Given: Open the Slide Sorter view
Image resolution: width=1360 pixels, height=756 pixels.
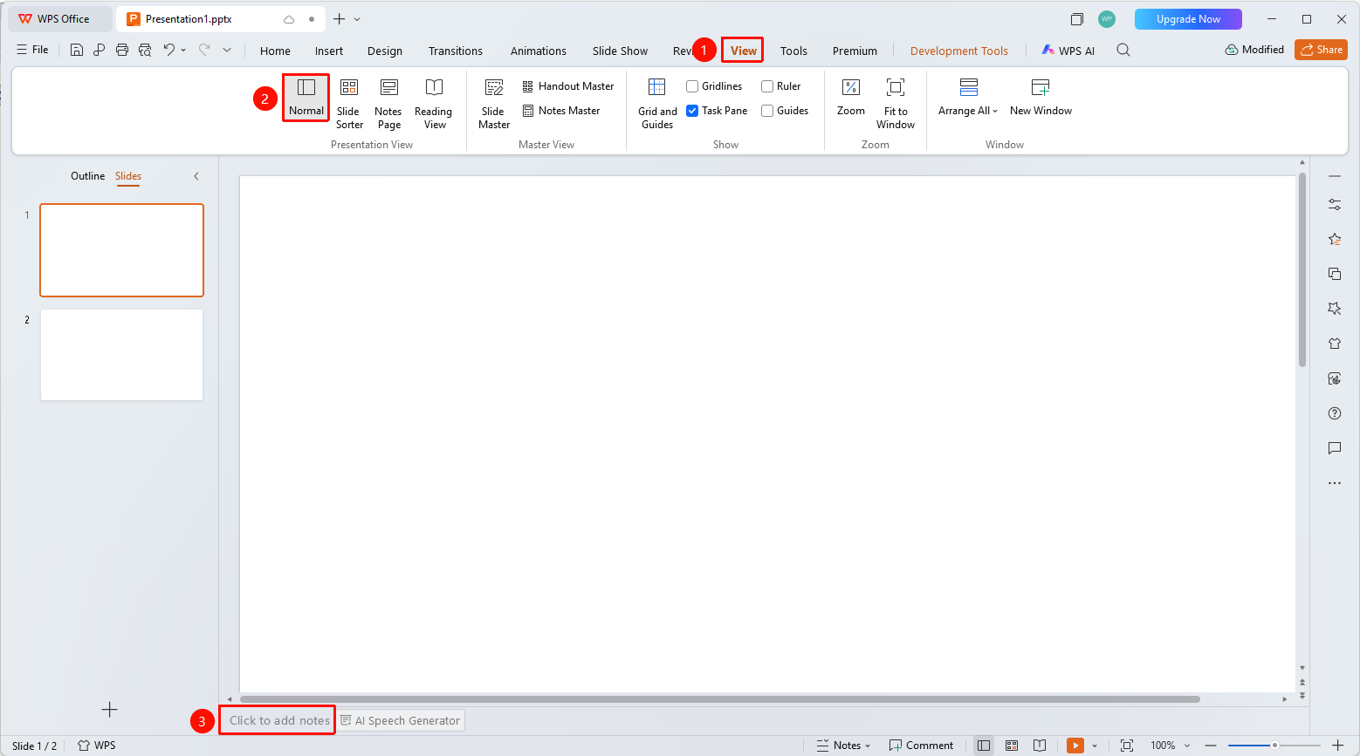Looking at the screenshot, I should click(x=349, y=103).
